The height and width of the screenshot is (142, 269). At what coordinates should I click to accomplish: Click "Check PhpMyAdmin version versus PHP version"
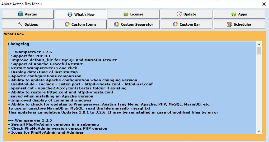click(58, 128)
